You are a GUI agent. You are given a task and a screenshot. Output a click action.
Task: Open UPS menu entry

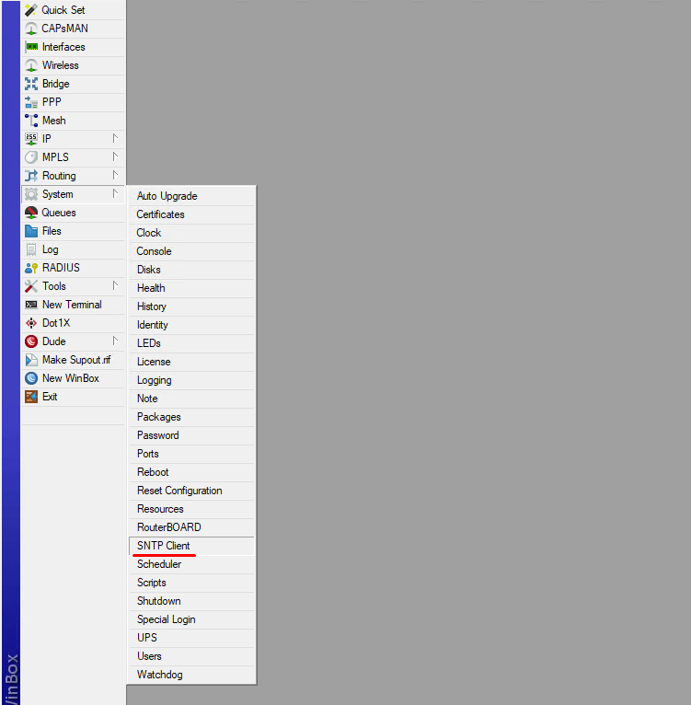click(x=191, y=639)
